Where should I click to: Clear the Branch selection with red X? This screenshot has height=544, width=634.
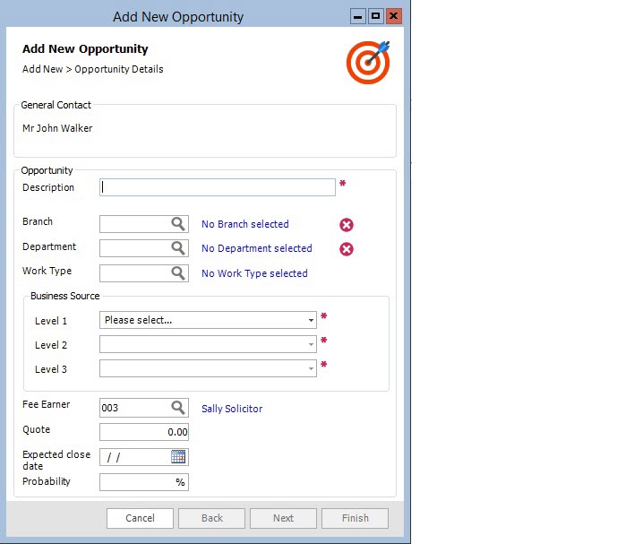pyautogui.click(x=347, y=225)
